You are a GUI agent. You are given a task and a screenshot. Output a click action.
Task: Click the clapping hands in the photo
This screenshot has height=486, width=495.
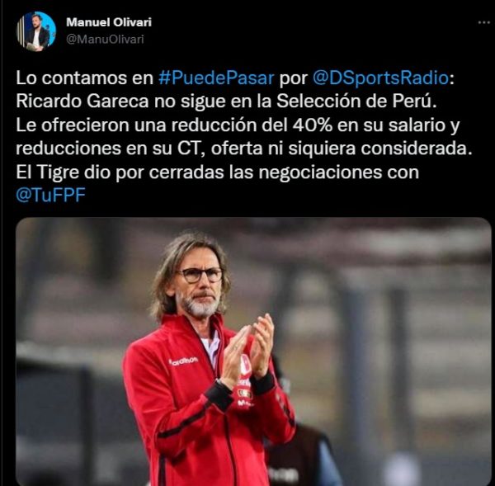point(247,352)
